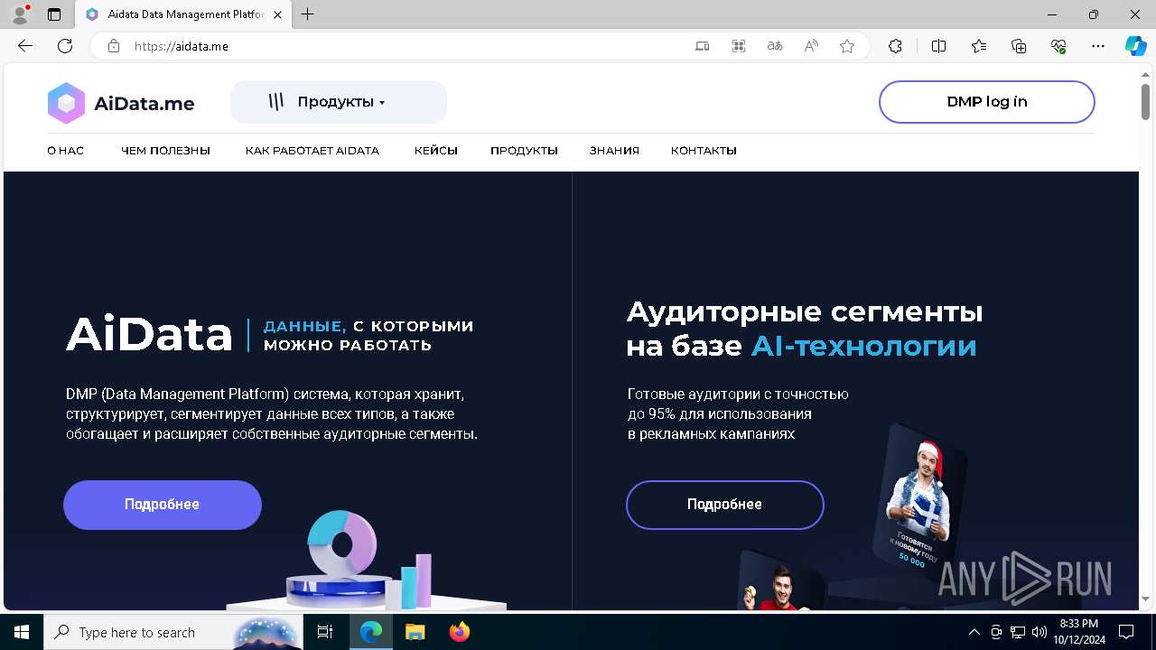Open the О НАС menu item
Image resolution: width=1156 pixels, height=650 pixels.
(x=66, y=151)
